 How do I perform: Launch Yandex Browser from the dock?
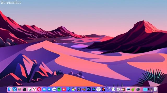pyautogui.click(x=34, y=89)
